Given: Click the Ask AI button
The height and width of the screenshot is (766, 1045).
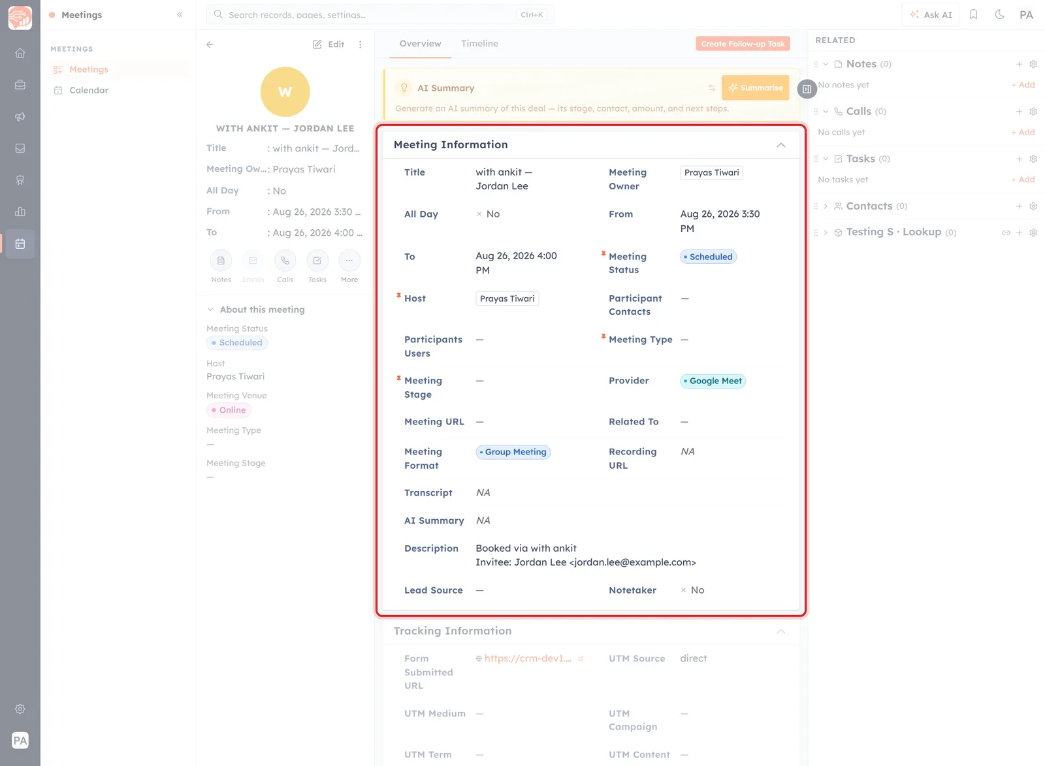Looking at the screenshot, I should 931,14.
